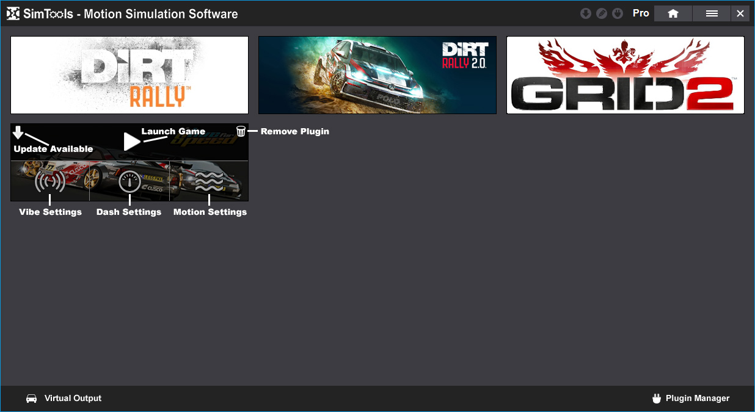Remove the plugin using the trash icon

[241, 131]
